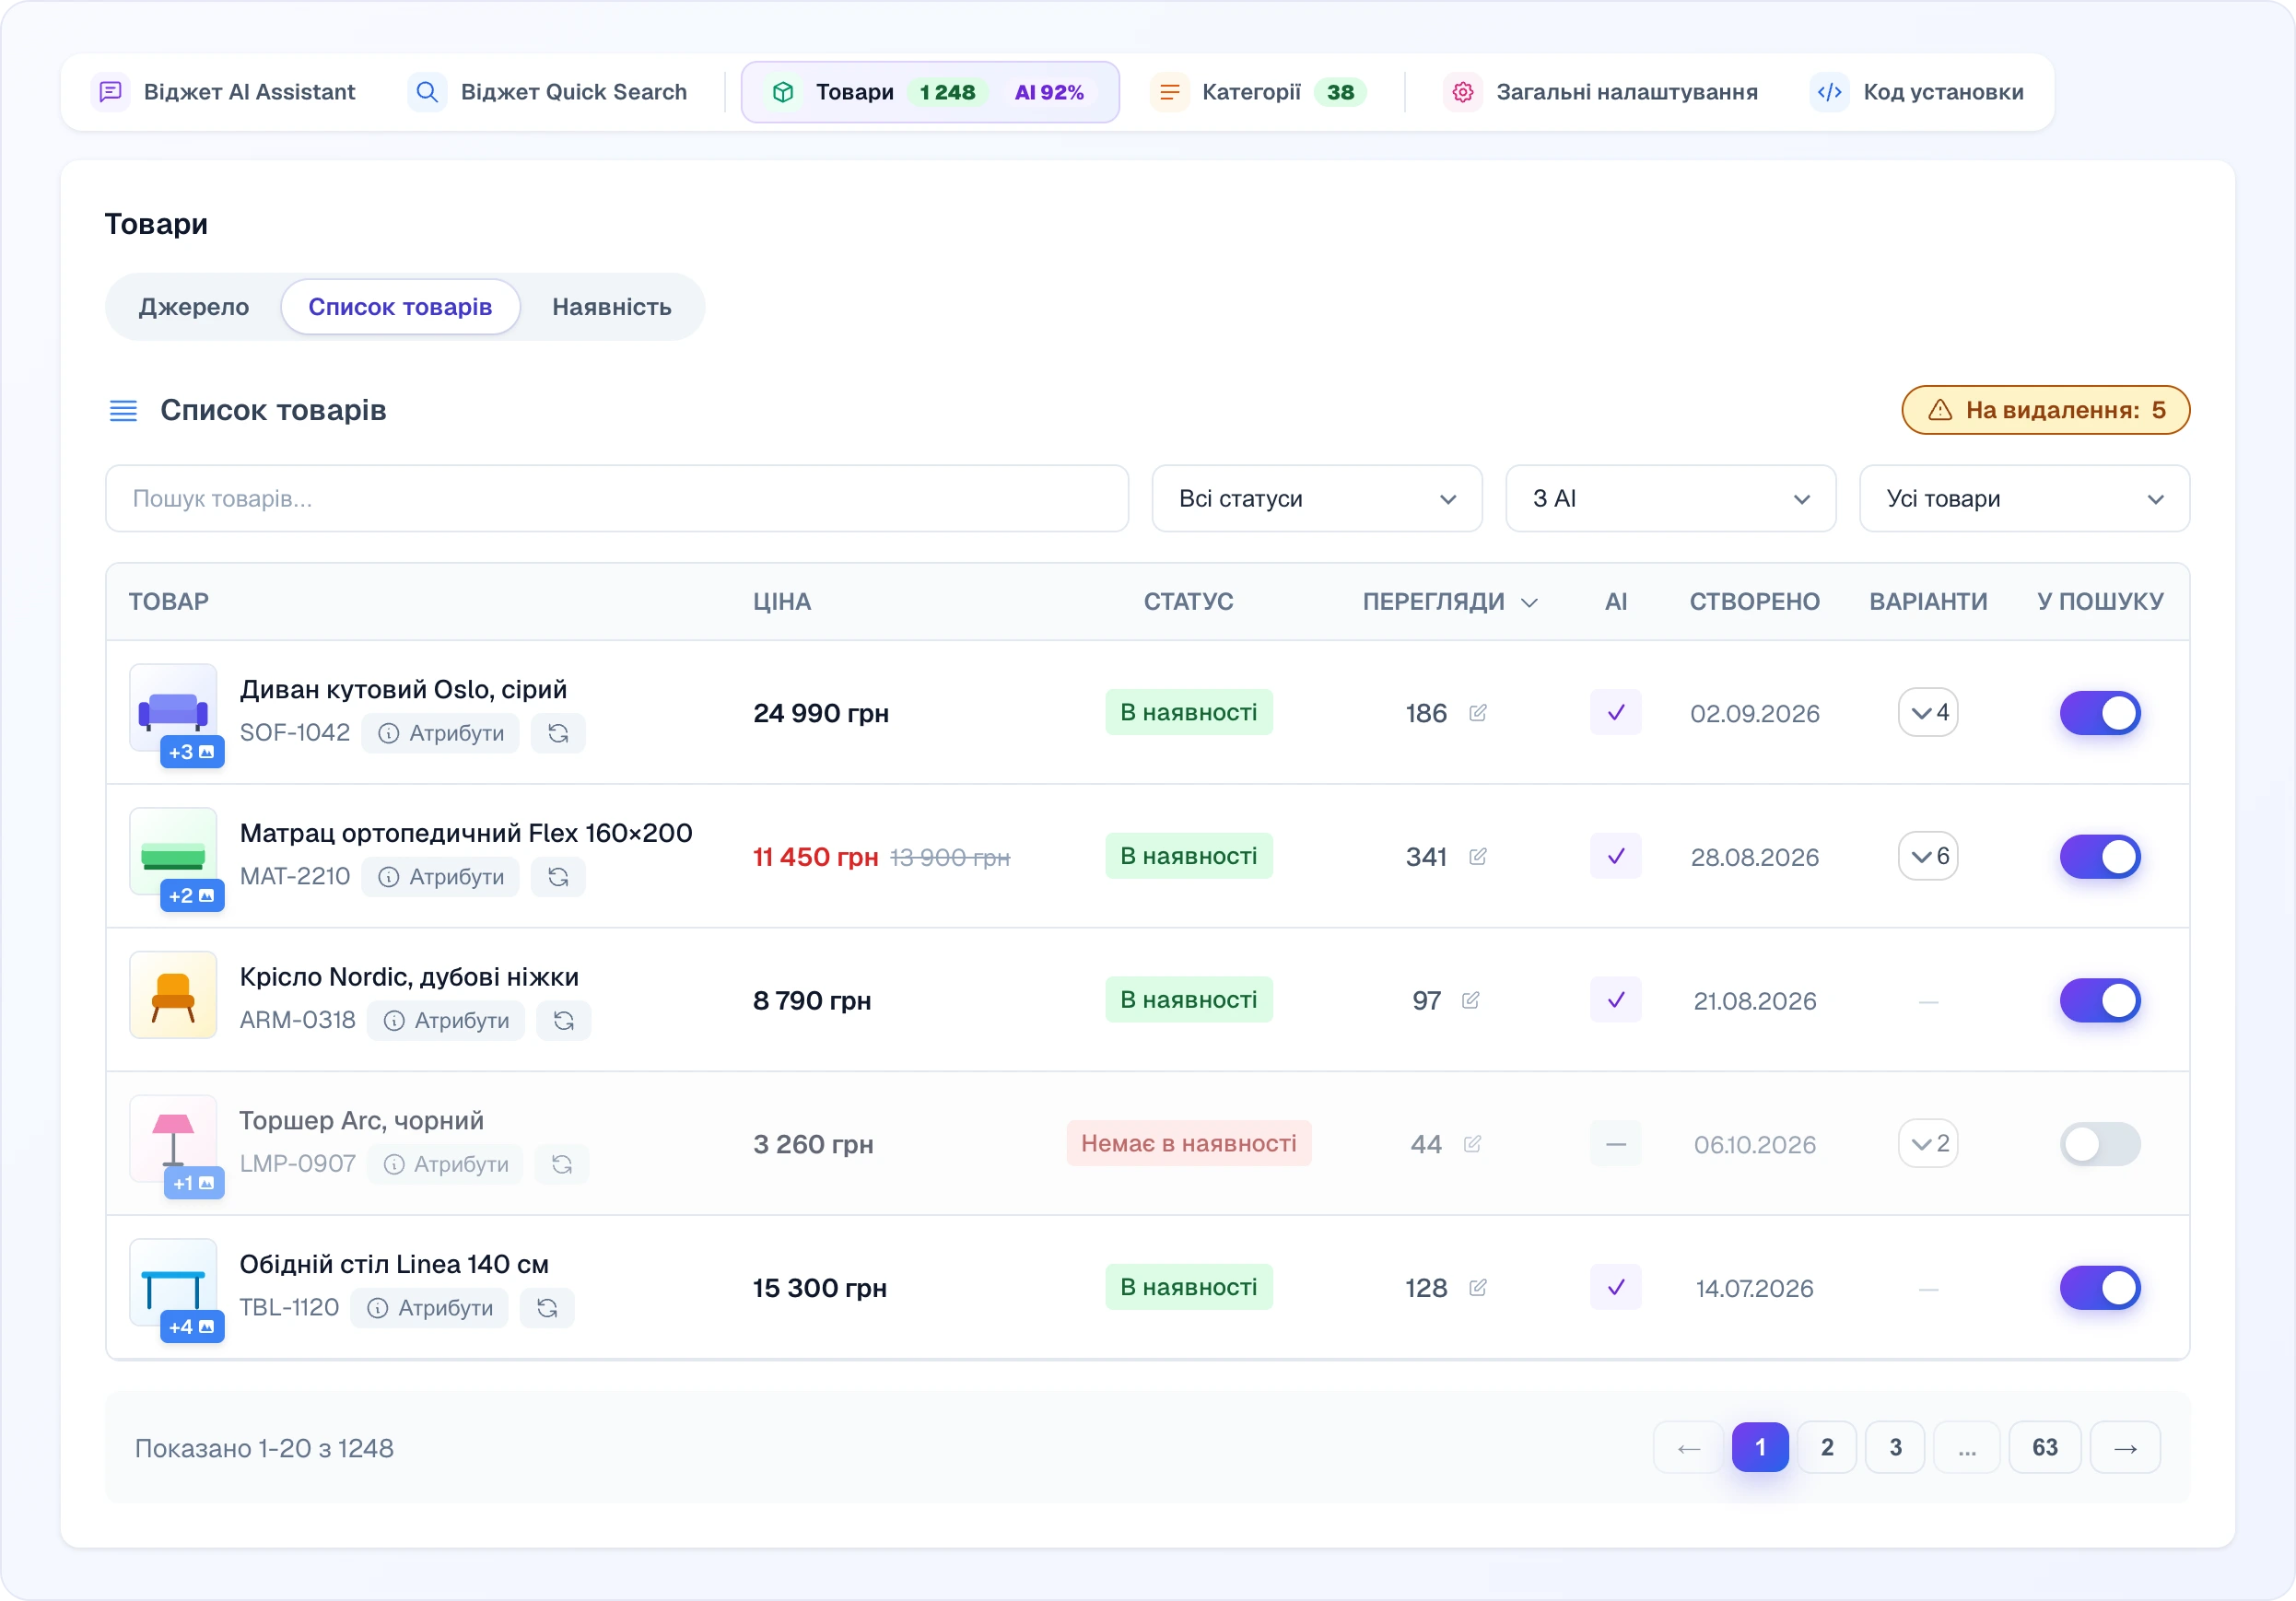Expand 6 variants of Flex mattress
Viewport: 2296px width, 1601px height.
pyautogui.click(x=1928, y=856)
